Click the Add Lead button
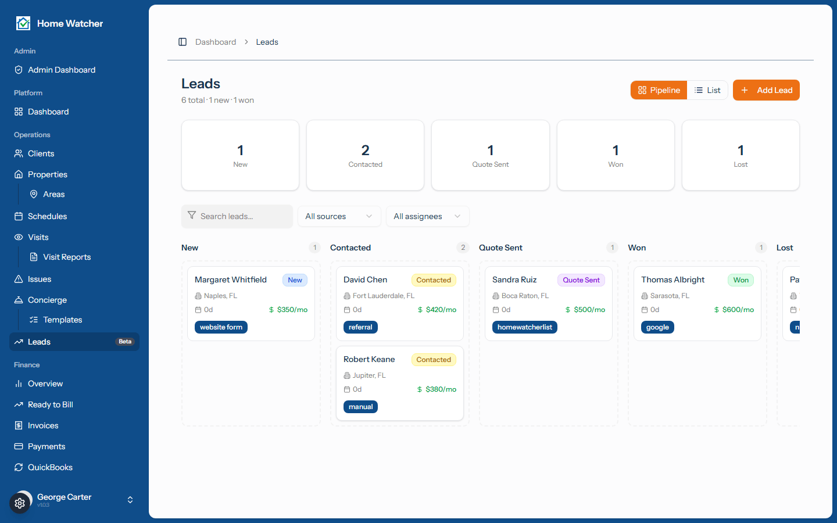This screenshot has width=837, height=523. (766, 90)
